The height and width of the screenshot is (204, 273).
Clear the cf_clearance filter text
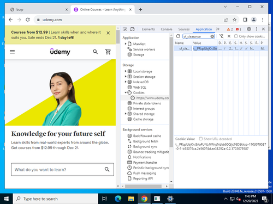pyautogui.click(x=212, y=36)
